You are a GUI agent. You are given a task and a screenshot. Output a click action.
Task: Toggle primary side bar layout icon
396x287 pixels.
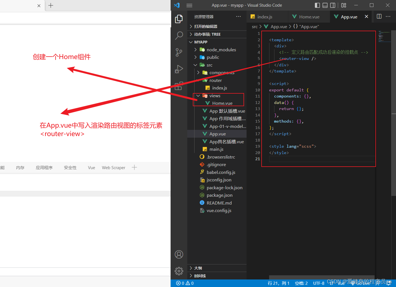317,5
